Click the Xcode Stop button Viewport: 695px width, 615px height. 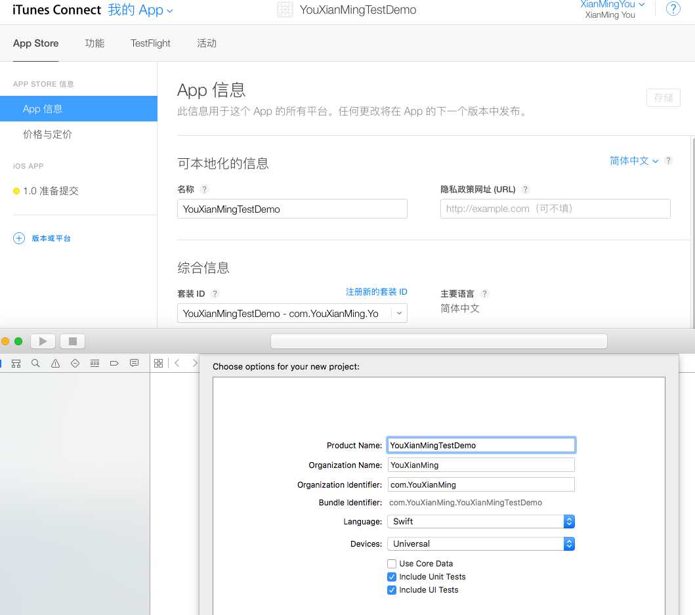pos(73,341)
